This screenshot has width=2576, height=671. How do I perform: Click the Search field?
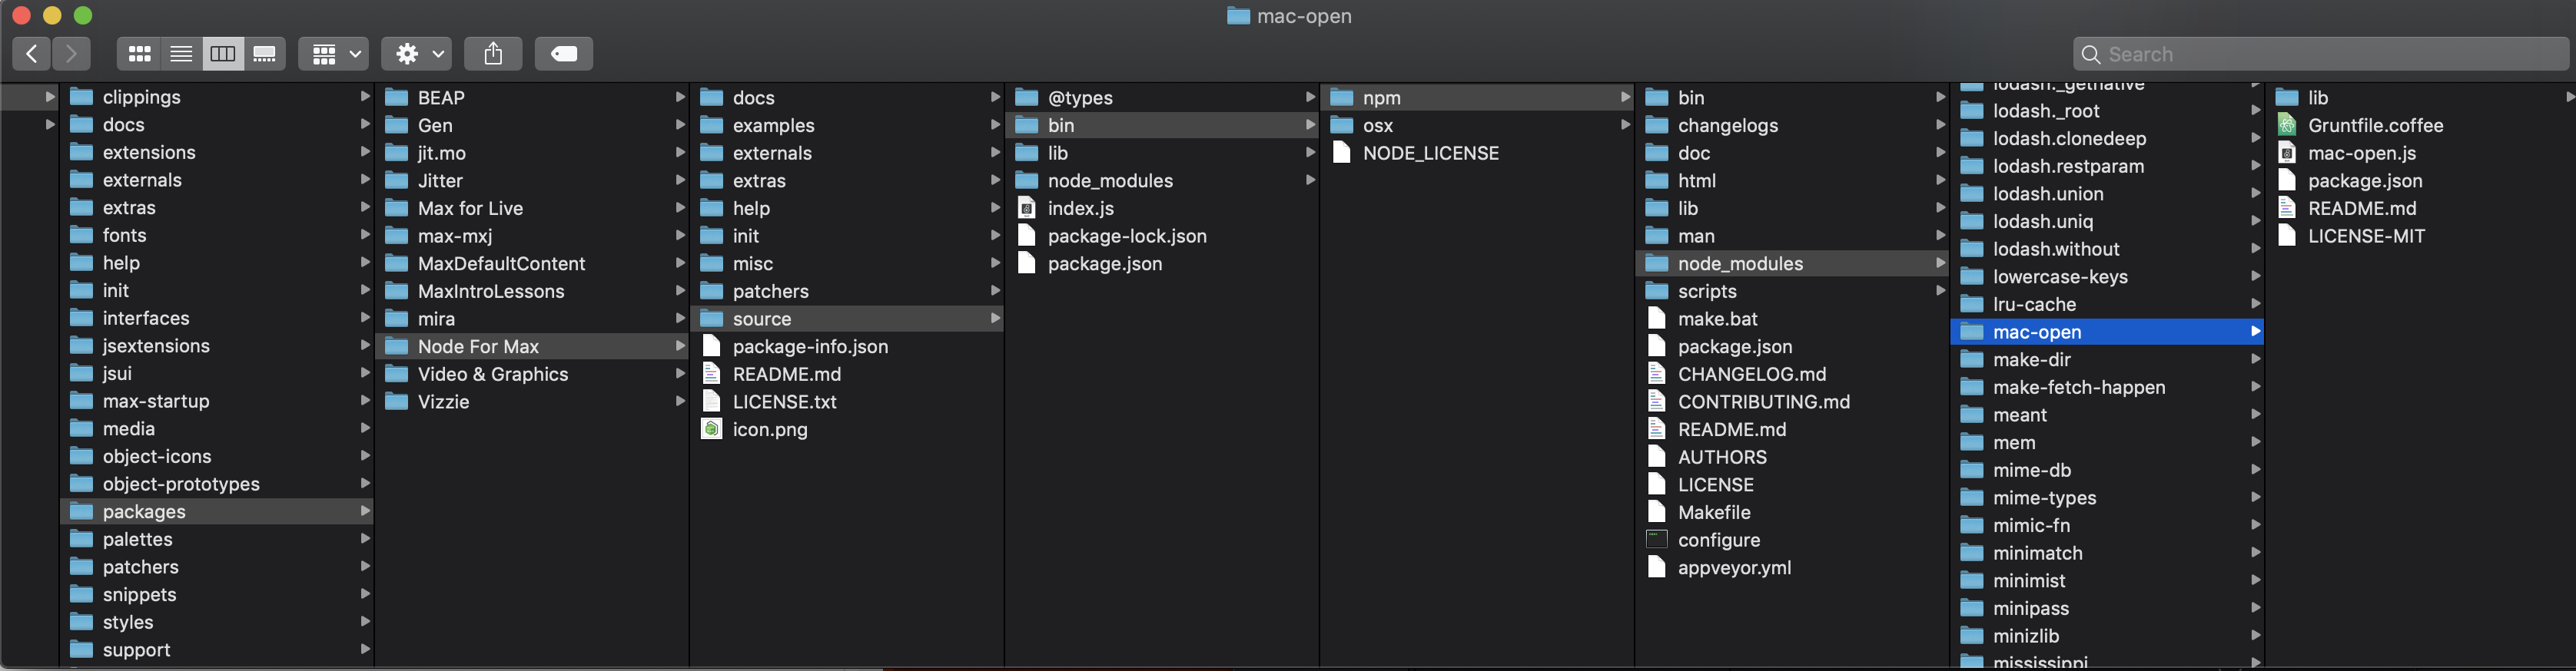(2320, 54)
